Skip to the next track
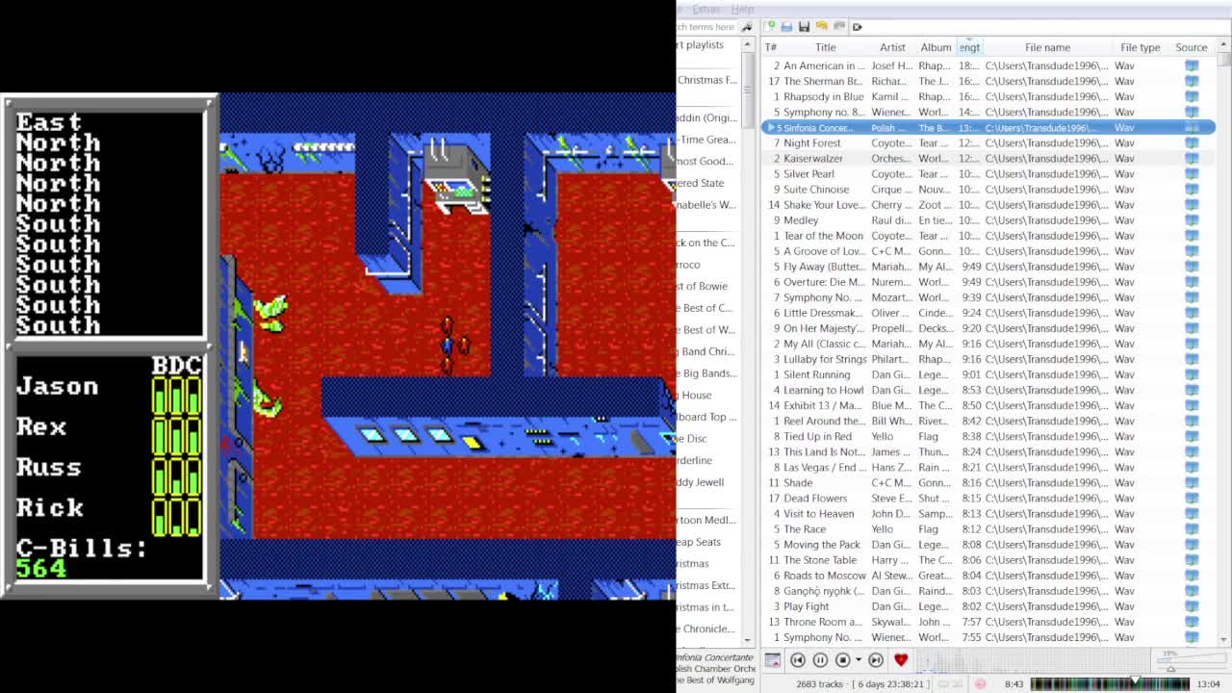The width and height of the screenshot is (1232, 693). (876, 660)
